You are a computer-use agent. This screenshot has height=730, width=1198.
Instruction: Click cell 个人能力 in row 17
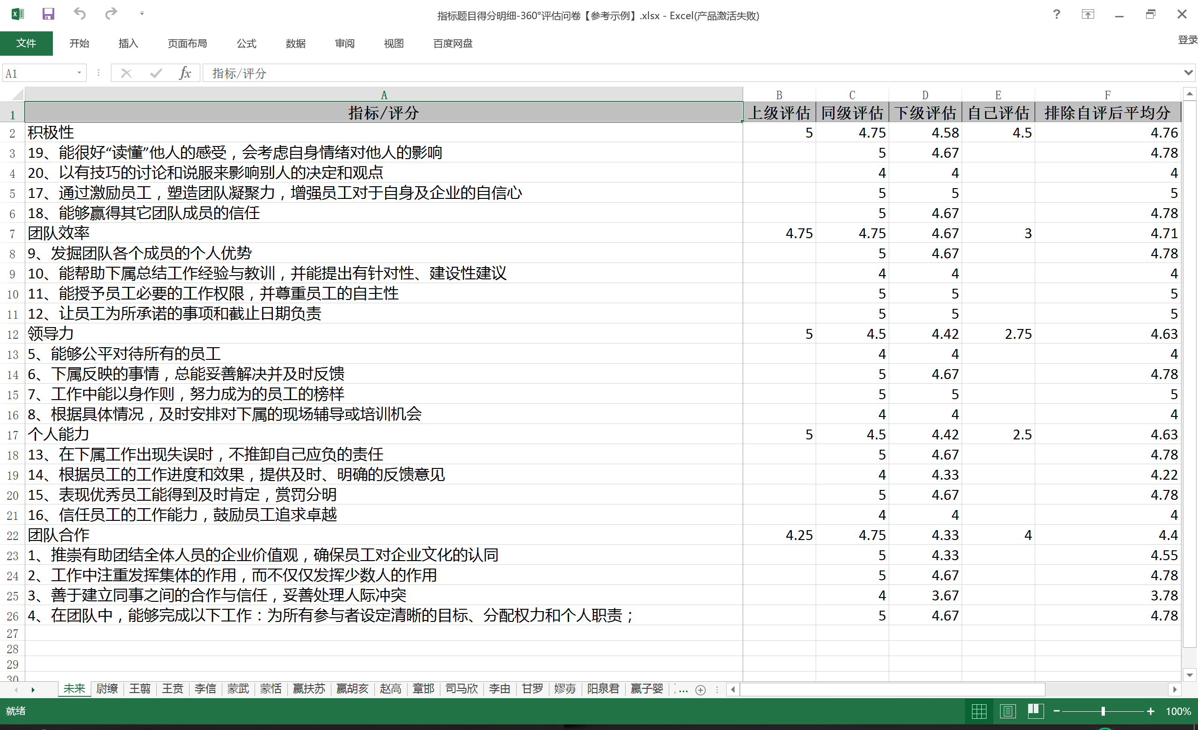click(x=384, y=435)
